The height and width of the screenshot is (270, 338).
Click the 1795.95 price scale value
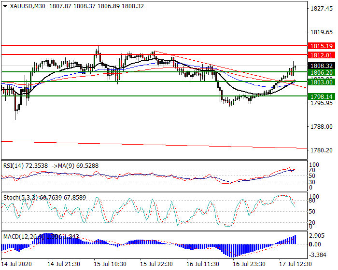tap(322, 103)
